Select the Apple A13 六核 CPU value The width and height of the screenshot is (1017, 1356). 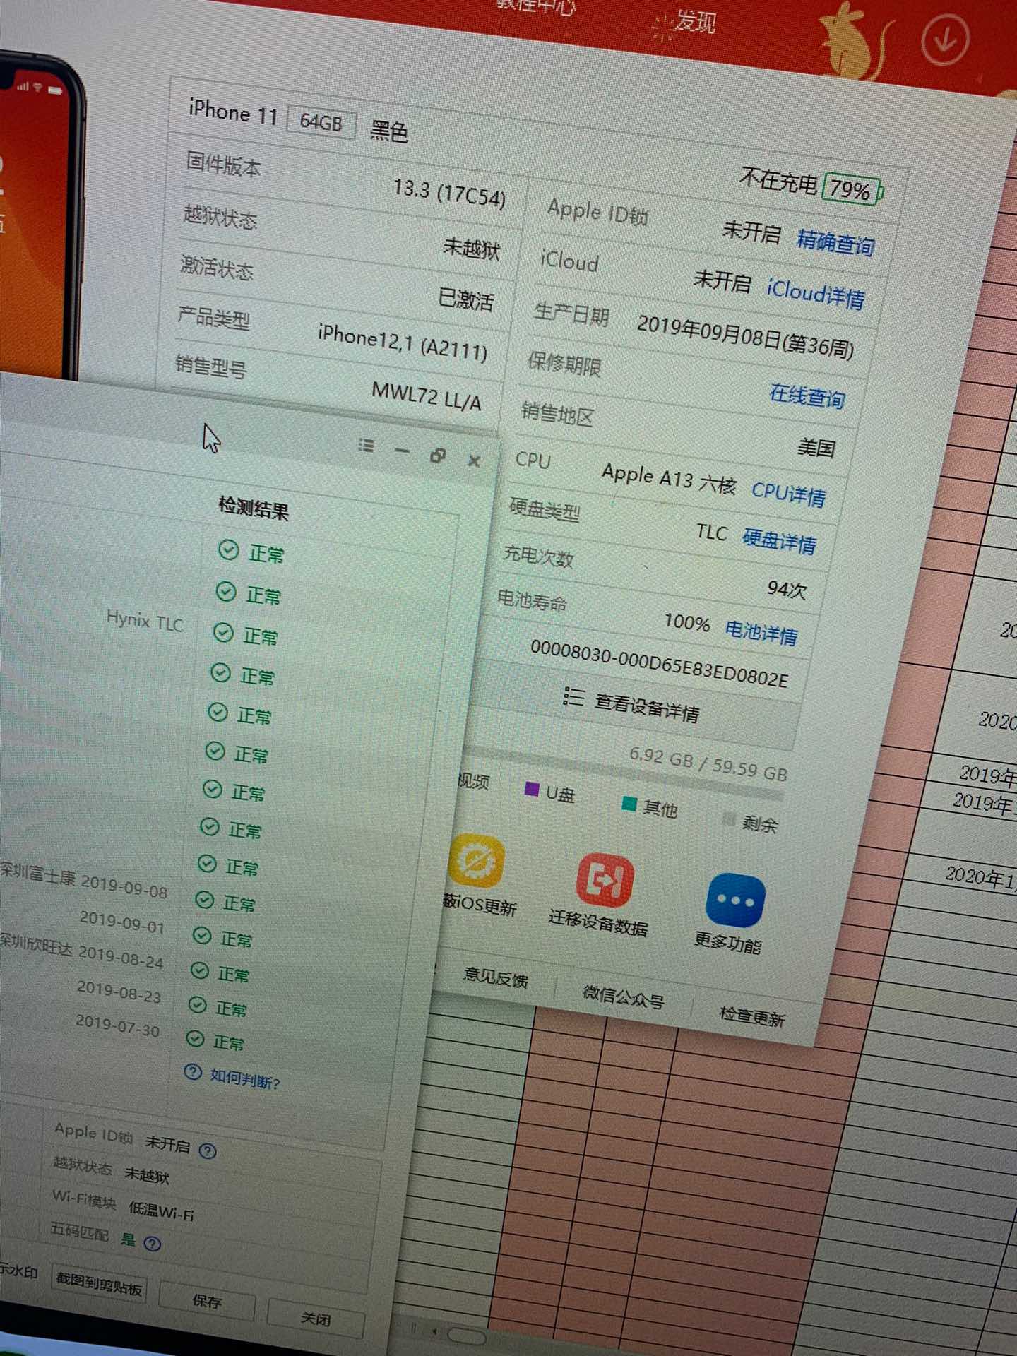(669, 480)
